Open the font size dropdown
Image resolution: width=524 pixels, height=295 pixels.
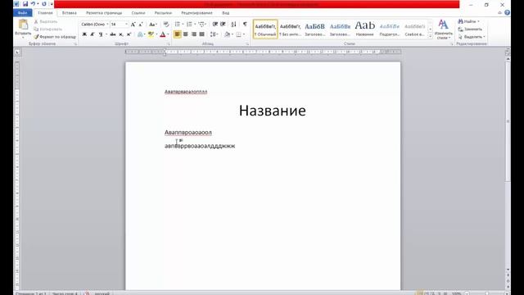pos(126,25)
